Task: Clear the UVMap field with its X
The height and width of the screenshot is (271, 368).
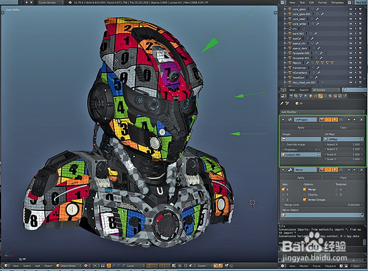Action: point(362,139)
